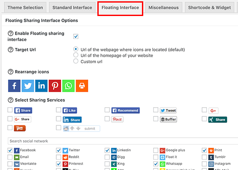Viewport: 238px width, 170px height.
Task: Check the Tumblr network checkbox
Action: coord(204,157)
